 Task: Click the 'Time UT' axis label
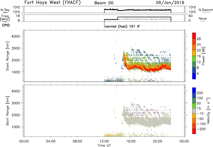click(104, 145)
